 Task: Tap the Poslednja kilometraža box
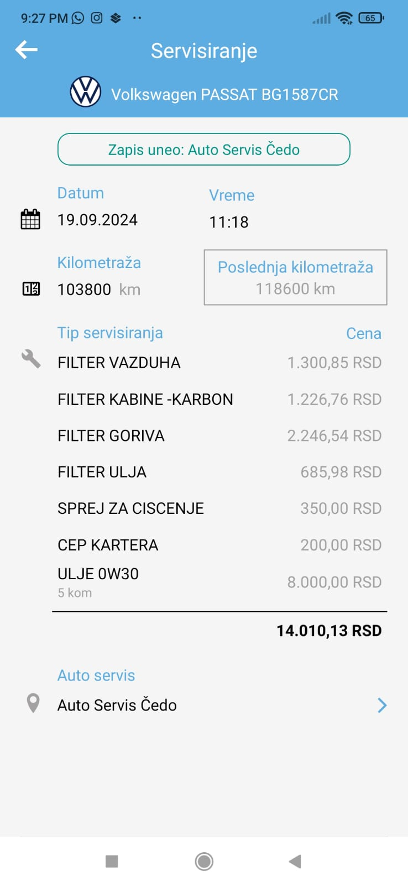(x=295, y=277)
